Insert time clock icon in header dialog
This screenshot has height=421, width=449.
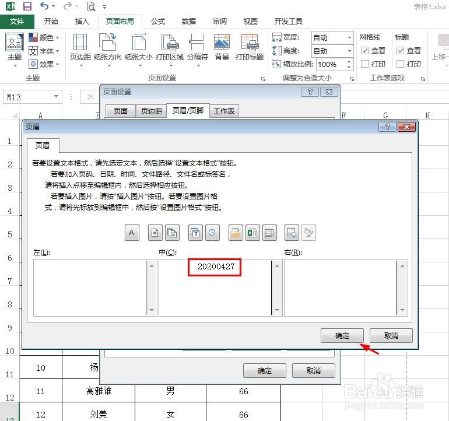point(212,233)
